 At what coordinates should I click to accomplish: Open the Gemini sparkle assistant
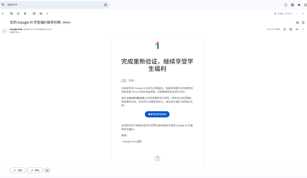[x=299, y=5]
